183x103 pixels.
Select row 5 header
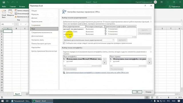point(2,42)
